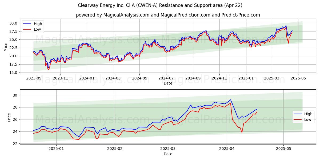The width and height of the screenshot is (320, 160).
Task: Click the '2025-03' tick on top chart
Action: tap(272, 78)
